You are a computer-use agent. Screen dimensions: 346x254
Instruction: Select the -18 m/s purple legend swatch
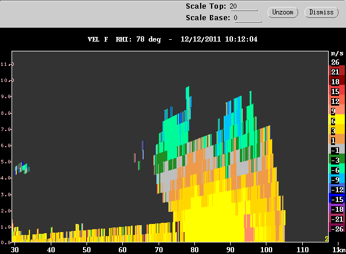click(337, 209)
